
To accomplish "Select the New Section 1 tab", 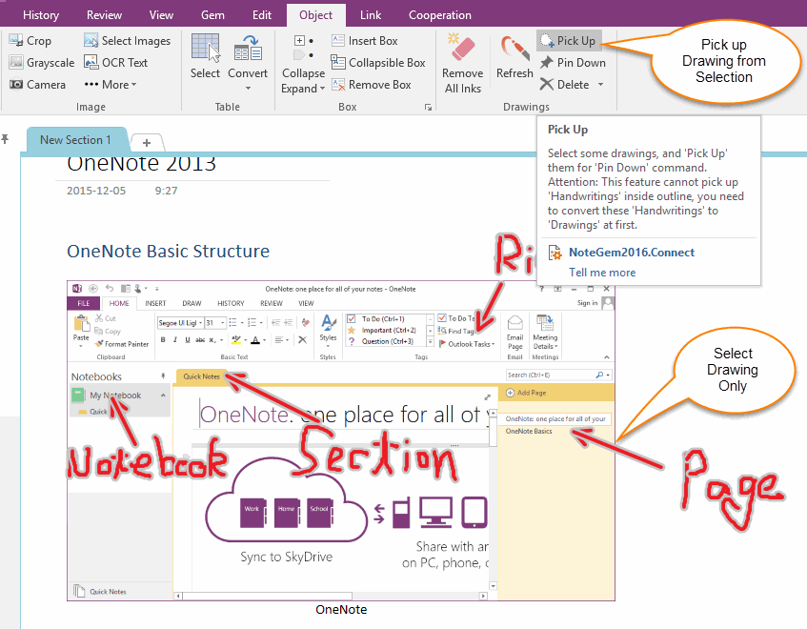I will coord(75,140).
